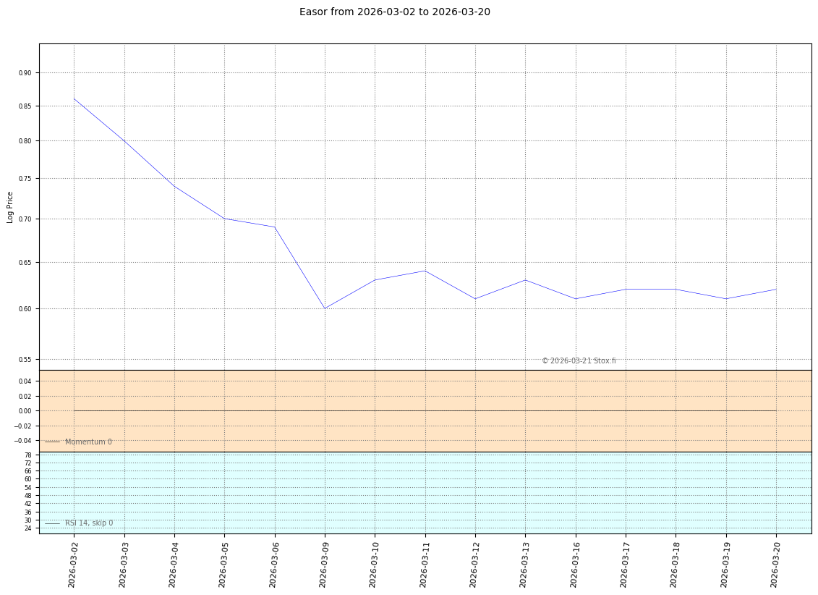Viewport: 818px width, 595px height.
Task: Click the 'Momentum 0' legend entry
Action: 88,442
